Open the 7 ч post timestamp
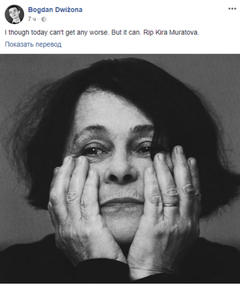This screenshot has width=240, height=286. [x=32, y=19]
